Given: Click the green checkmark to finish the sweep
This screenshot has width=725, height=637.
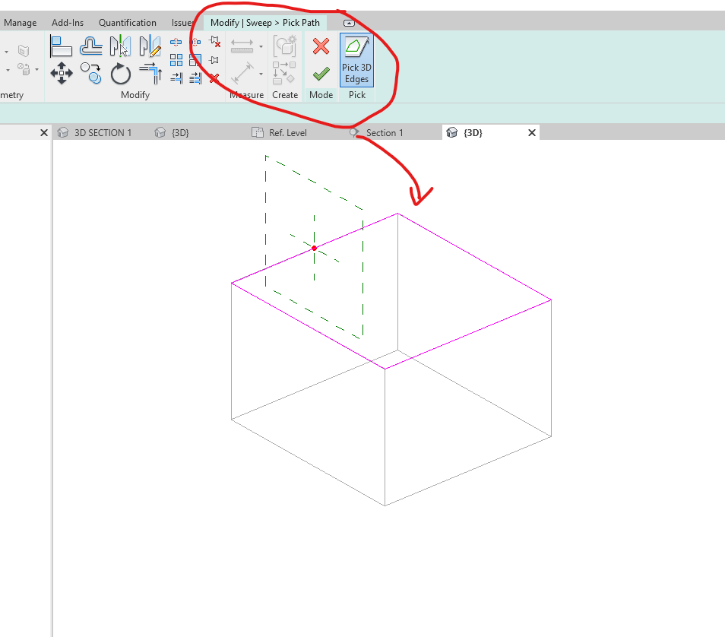Looking at the screenshot, I should click(320, 75).
